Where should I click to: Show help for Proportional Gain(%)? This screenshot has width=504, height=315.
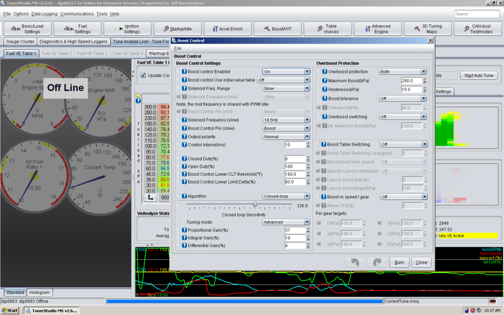click(x=184, y=230)
